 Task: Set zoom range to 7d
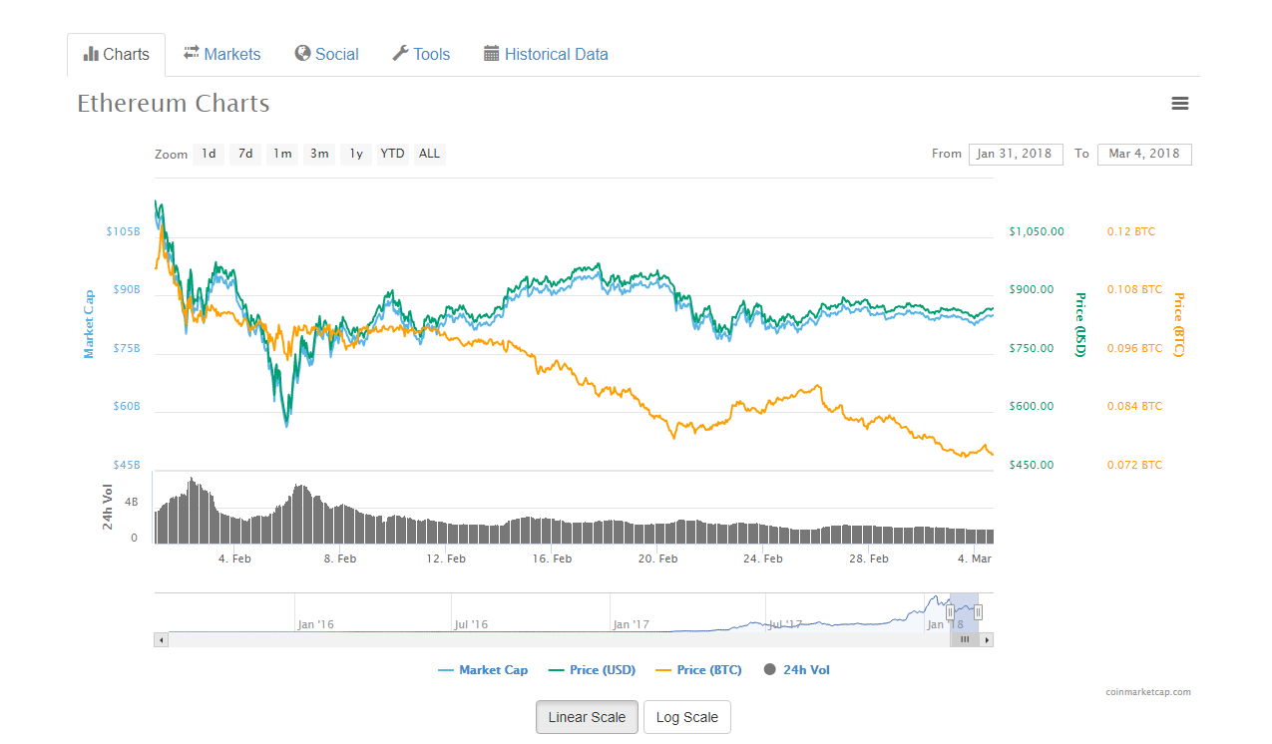click(x=245, y=154)
